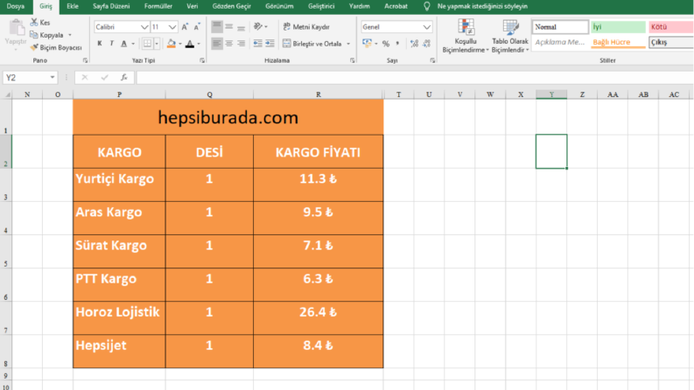This screenshot has height=390, width=694.
Task: Apply the Normal cell style
Action: pos(560,27)
